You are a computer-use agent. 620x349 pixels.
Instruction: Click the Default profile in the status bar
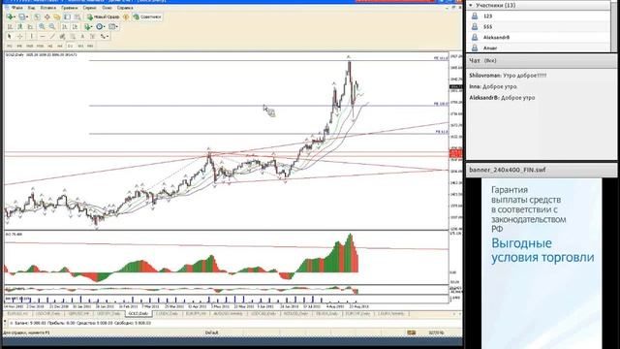pyautogui.click(x=211, y=333)
